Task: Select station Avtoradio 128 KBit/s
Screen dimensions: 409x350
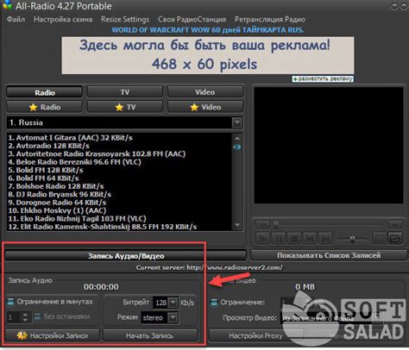Action: click(x=48, y=146)
